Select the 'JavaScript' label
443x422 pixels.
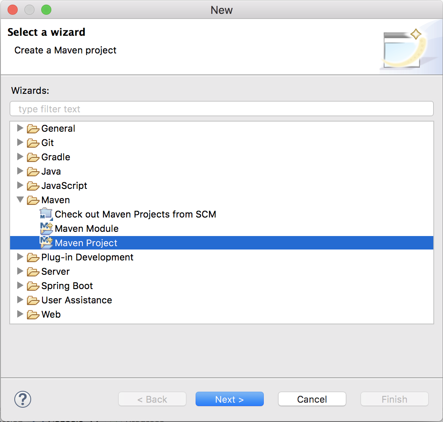tap(64, 186)
